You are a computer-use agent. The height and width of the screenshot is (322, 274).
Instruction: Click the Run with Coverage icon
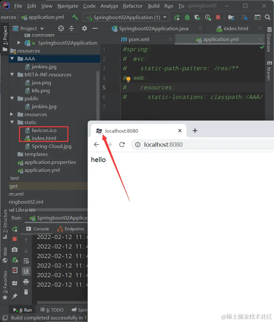tap(197, 17)
